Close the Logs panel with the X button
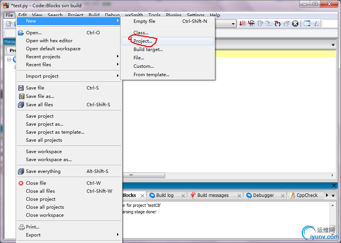The image size is (341, 243). pyautogui.click(x=334, y=185)
